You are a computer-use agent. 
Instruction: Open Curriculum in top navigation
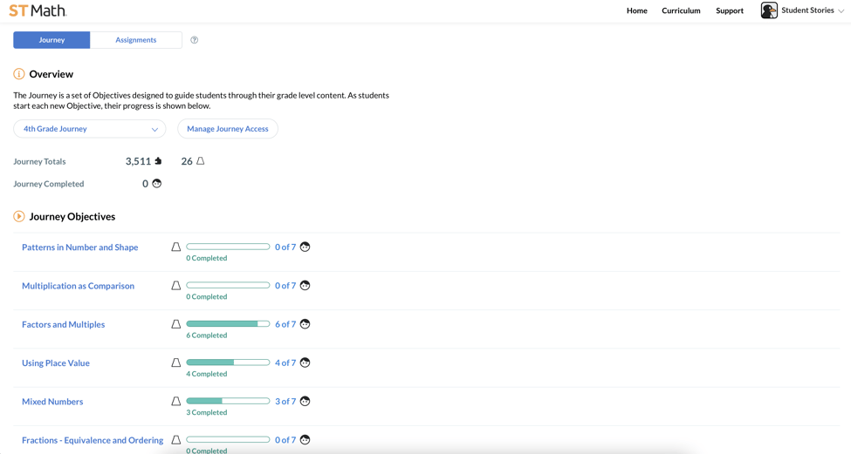[x=681, y=10]
